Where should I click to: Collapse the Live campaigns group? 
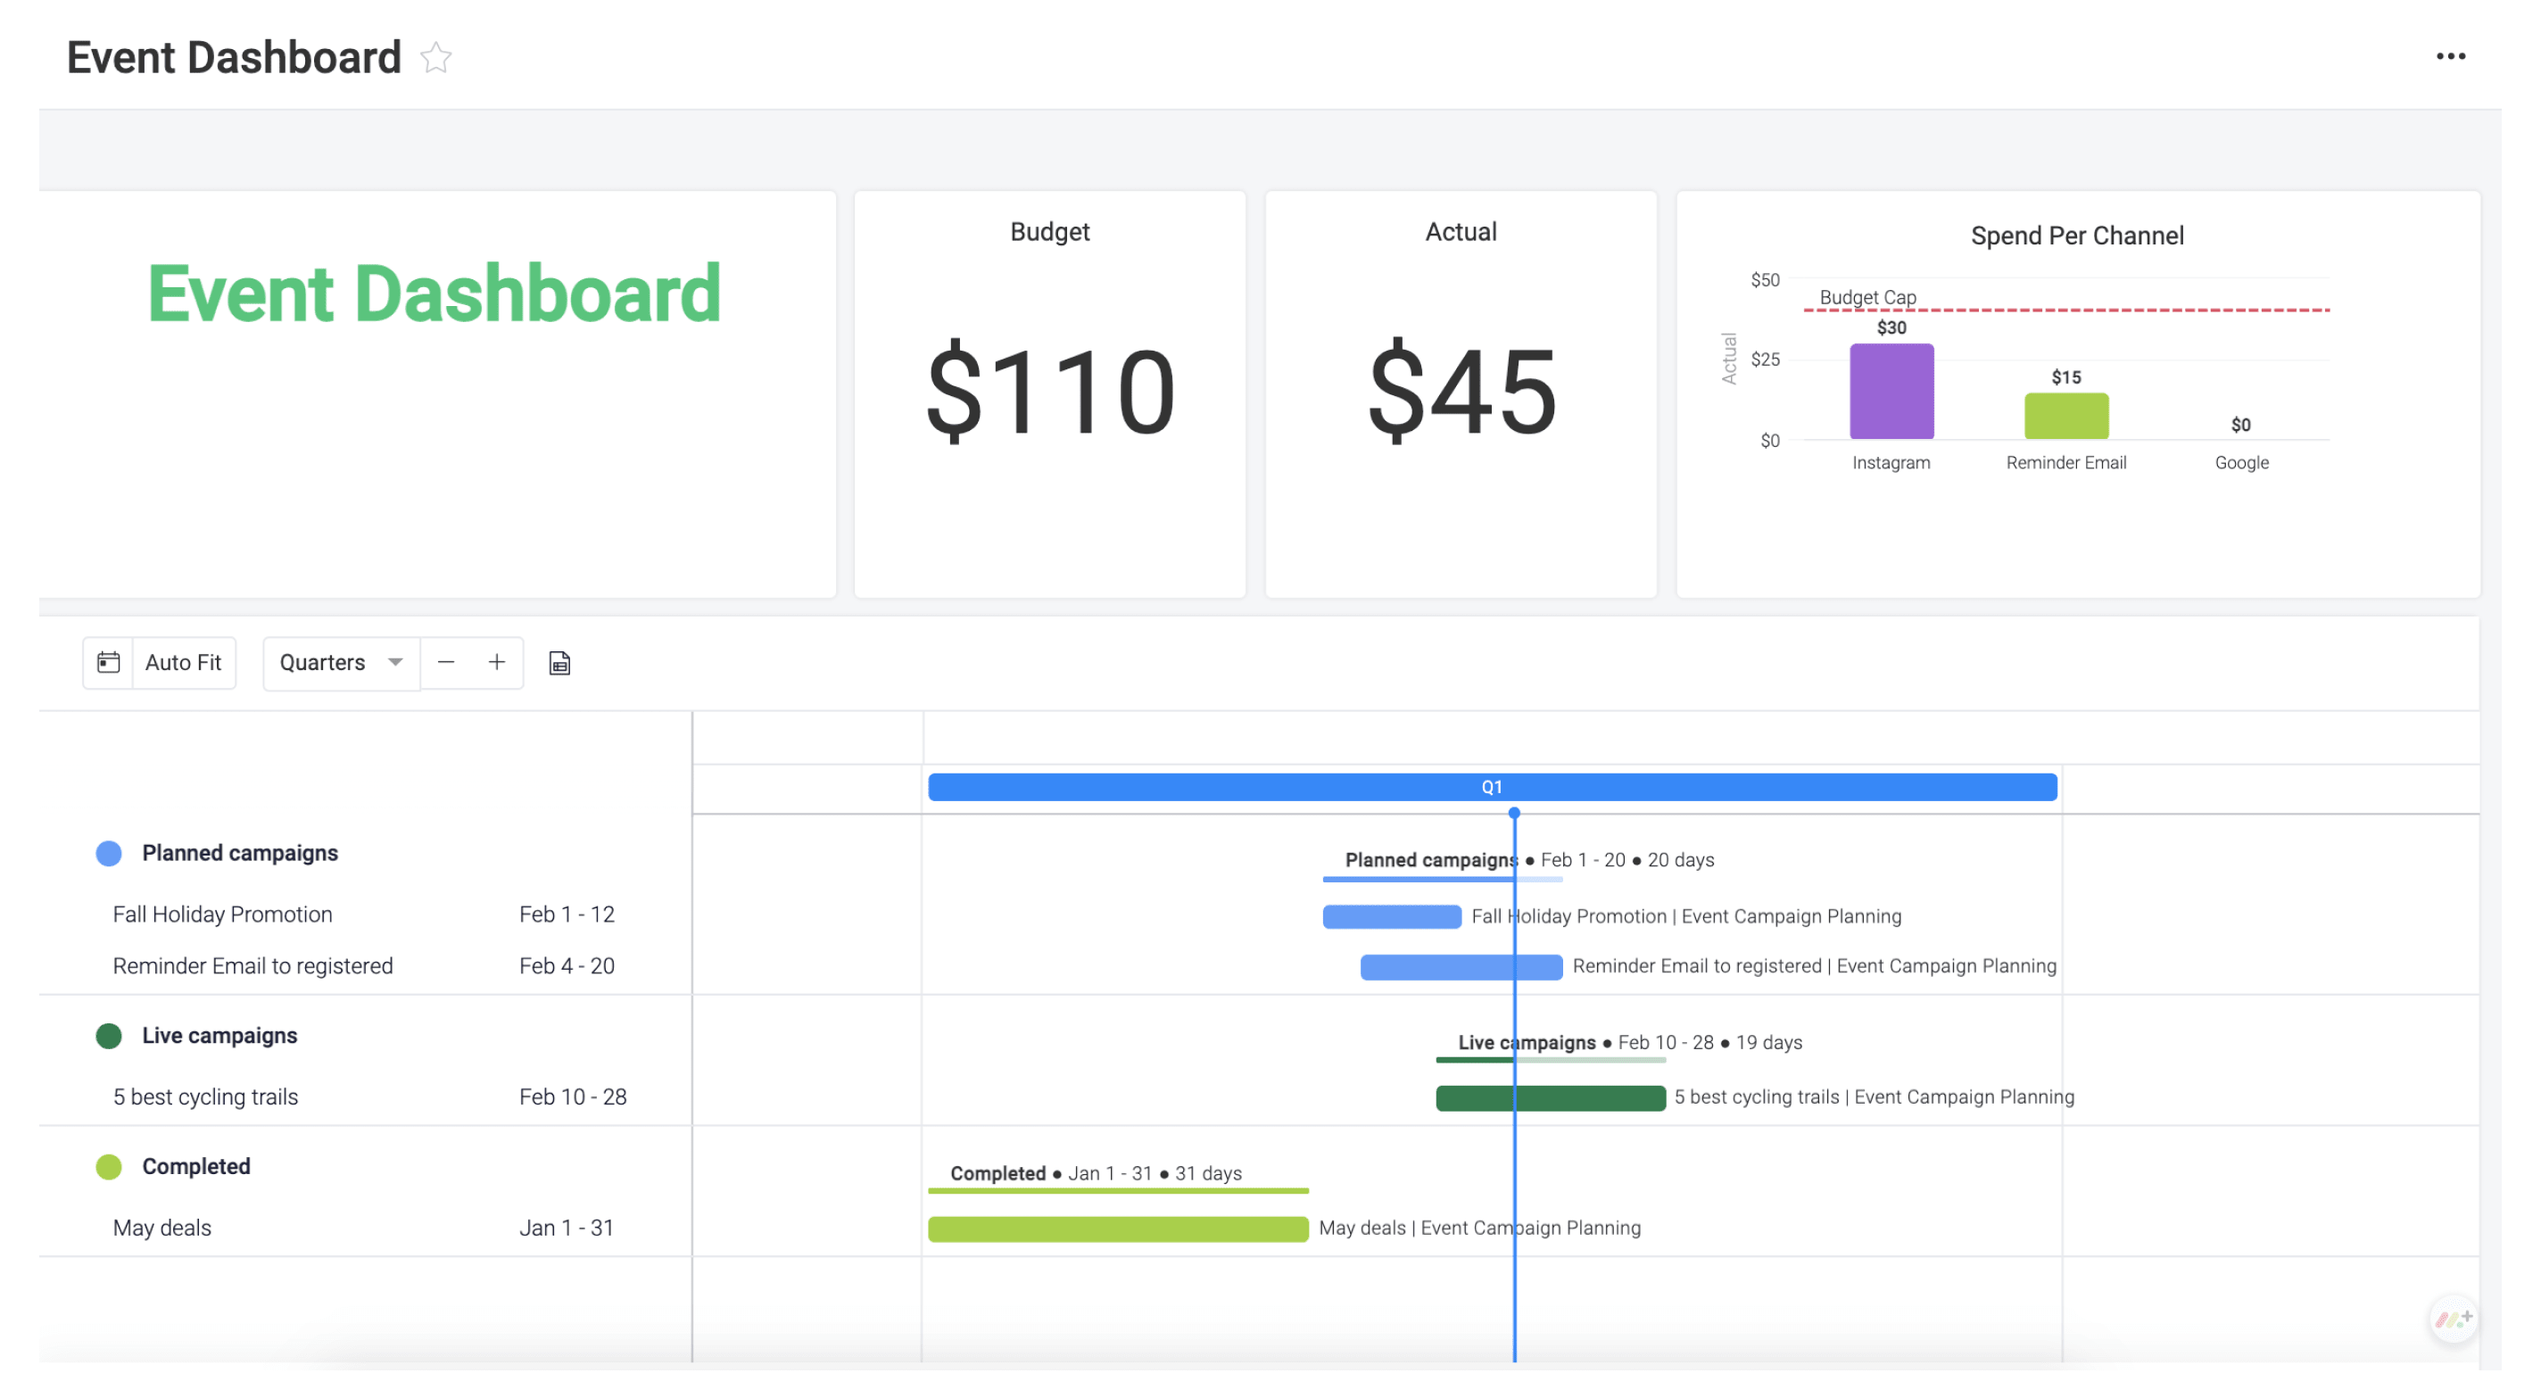[x=219, y=1035]
